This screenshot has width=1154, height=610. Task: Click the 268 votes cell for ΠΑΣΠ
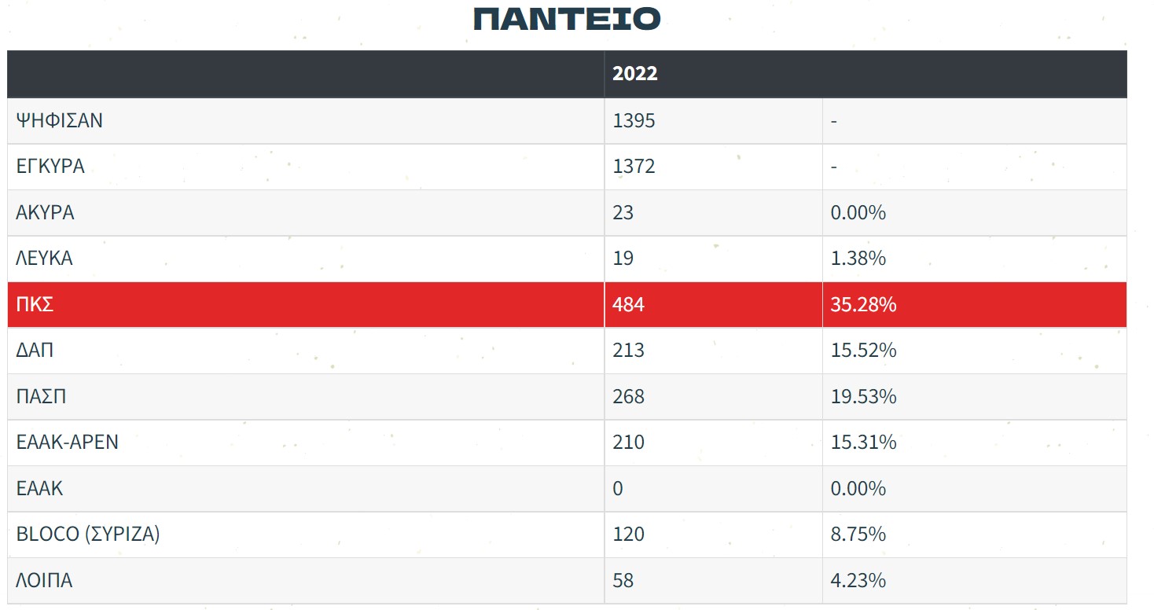pyautogui.click(x=628, y=396)
